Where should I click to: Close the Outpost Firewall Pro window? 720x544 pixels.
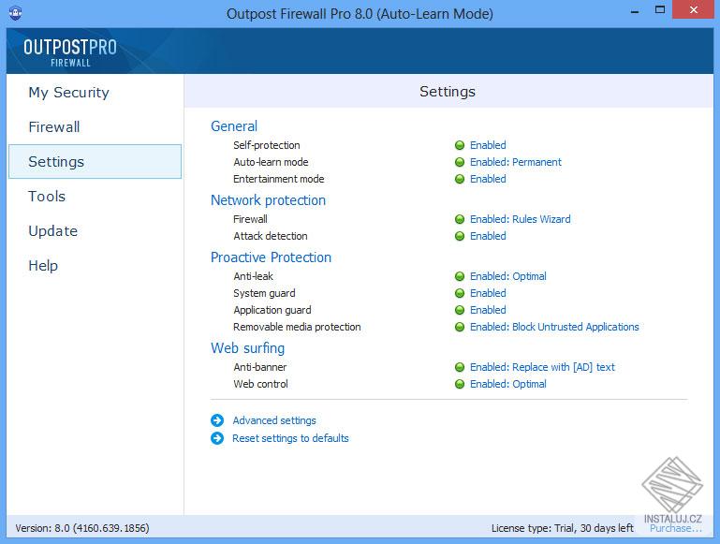694,9
